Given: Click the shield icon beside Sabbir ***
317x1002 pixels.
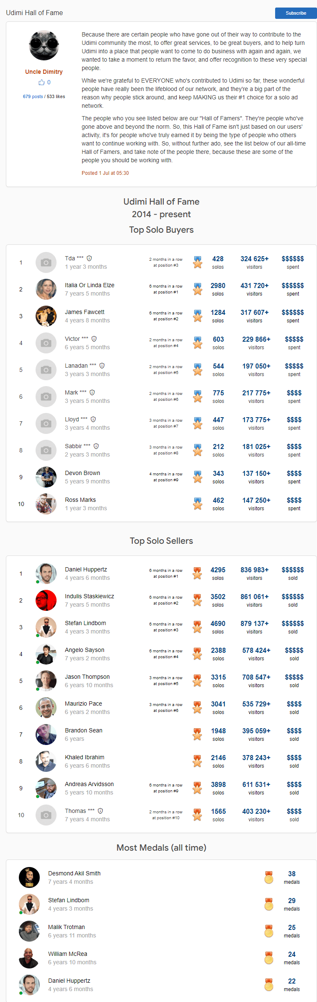Looking at the screenshot, I should coord(96,446).
